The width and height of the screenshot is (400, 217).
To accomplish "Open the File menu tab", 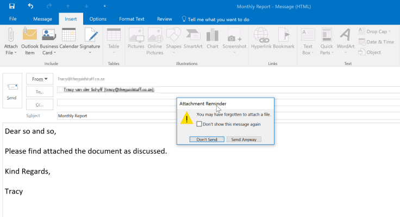I will (13, 19).
